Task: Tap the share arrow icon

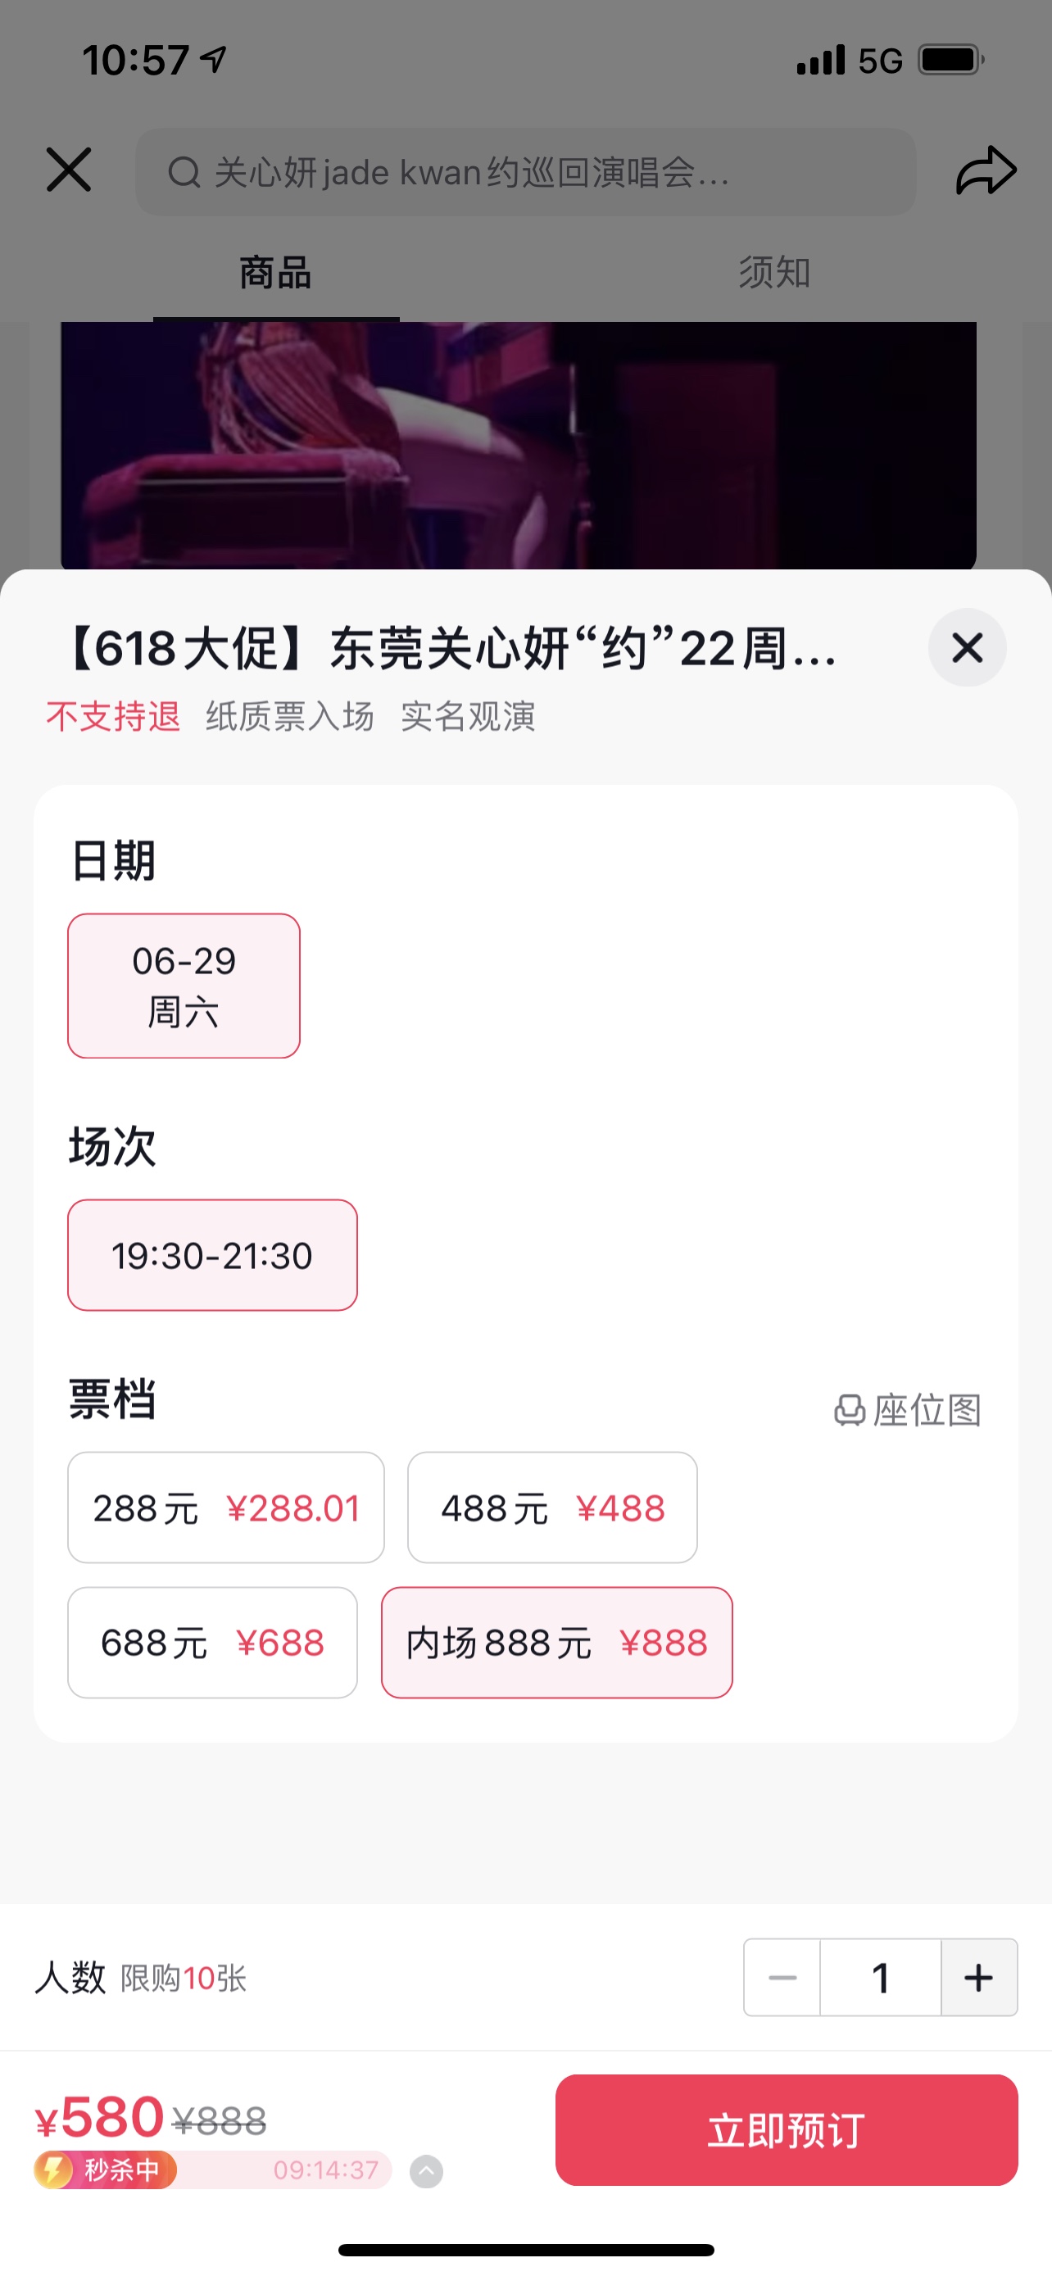Action: click(x=986, y=170)
